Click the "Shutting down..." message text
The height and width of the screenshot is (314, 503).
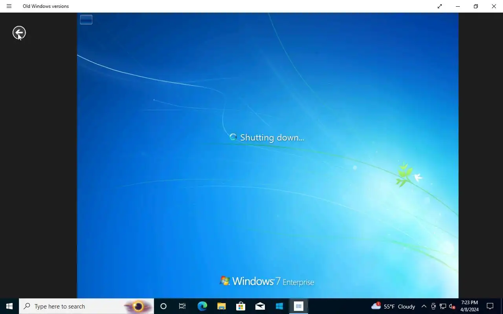click(272, 138)
